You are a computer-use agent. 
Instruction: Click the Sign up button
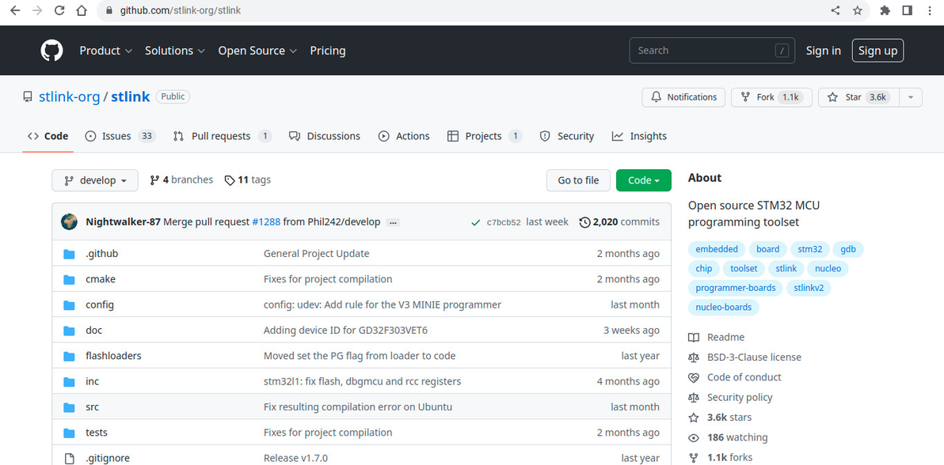click(877, 51)
